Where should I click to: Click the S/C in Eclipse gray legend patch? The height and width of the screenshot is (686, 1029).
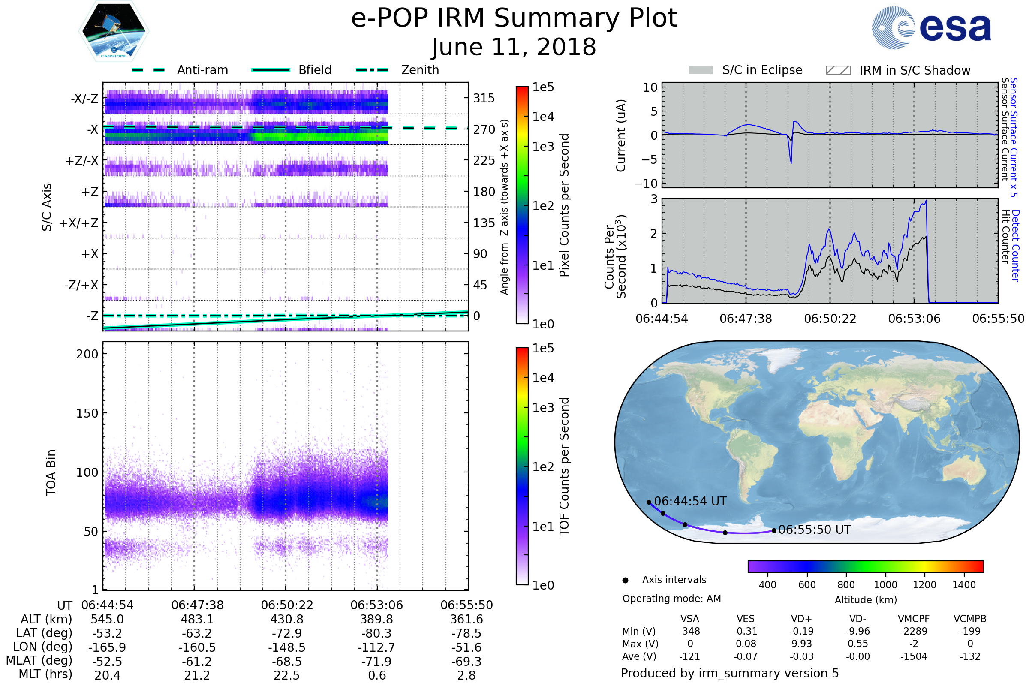[701, 70]
